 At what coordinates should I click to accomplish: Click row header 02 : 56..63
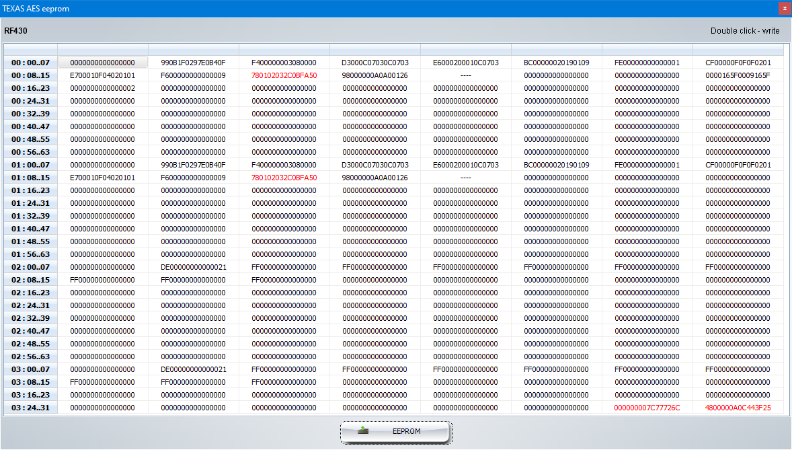31,357
